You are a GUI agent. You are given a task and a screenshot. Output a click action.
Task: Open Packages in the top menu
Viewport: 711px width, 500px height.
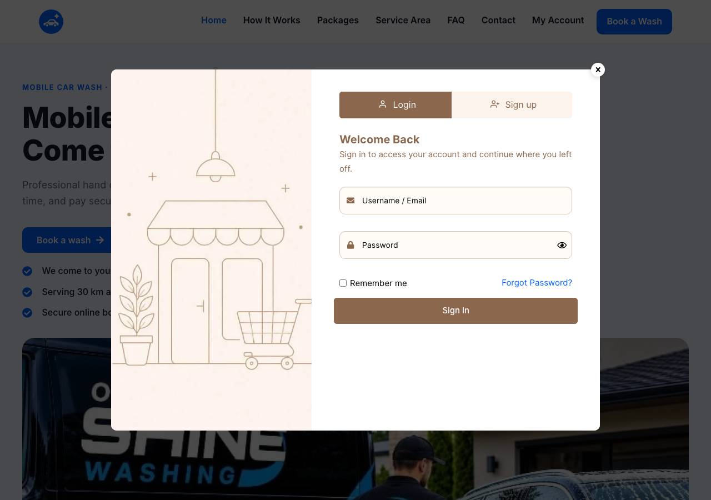(x=338, y=21)
